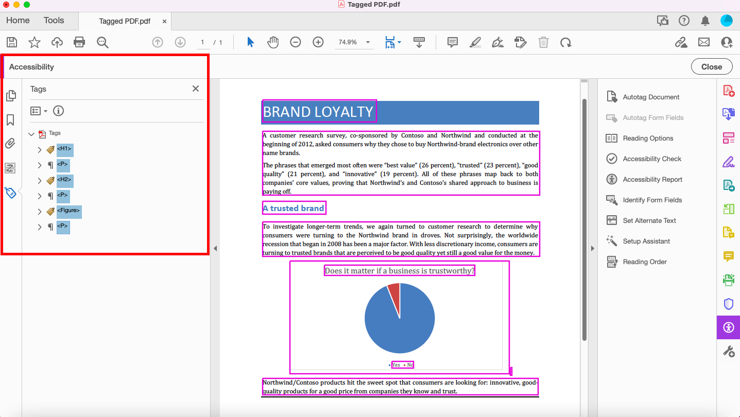This screenshot has width=740, height=417.
Task: Open the Home tab
Action: tap(18, 20)
